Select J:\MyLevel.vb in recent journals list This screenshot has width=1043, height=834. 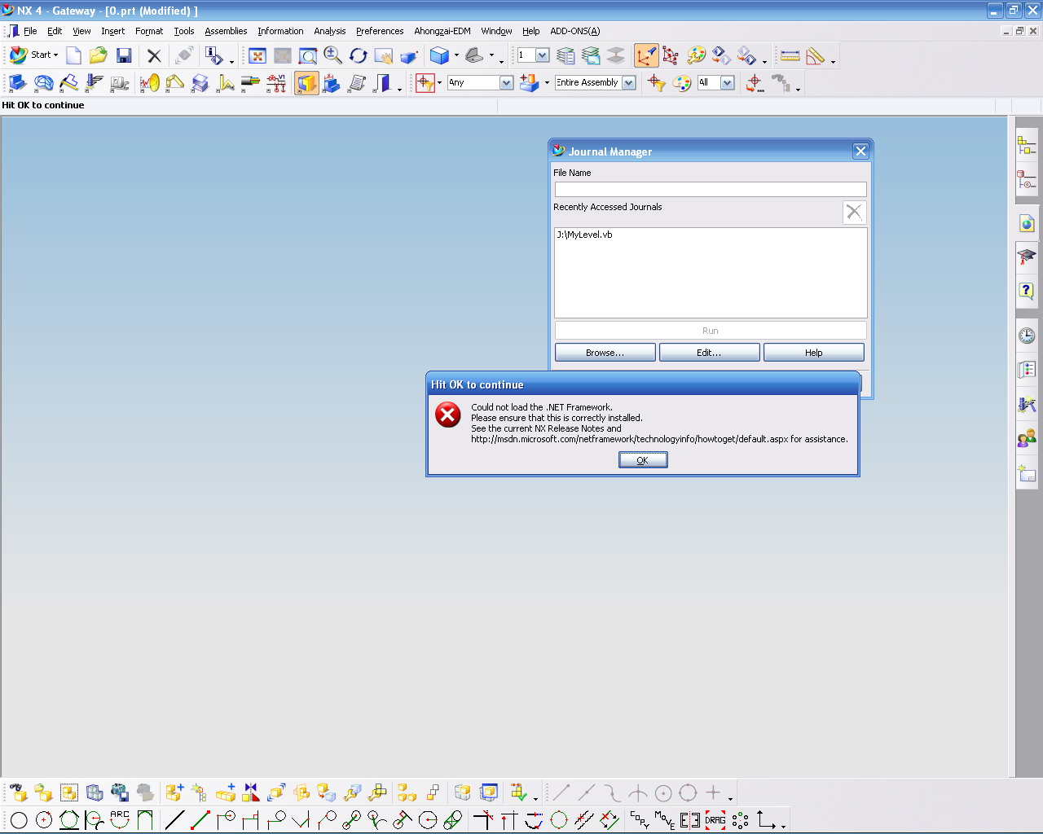584,235
